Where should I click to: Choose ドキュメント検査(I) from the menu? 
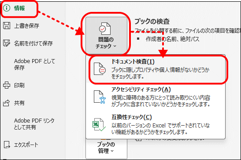click(x=156, y=69)
